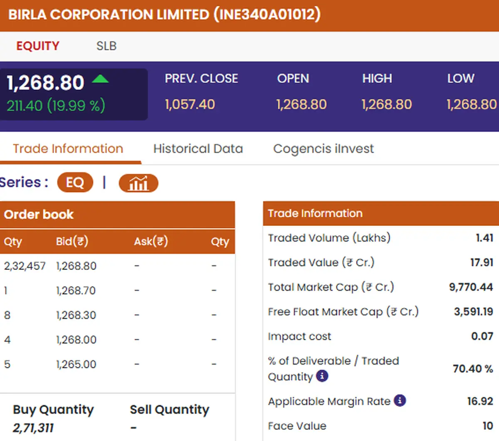
Task: Click the Series label
Action: [24, 182]
